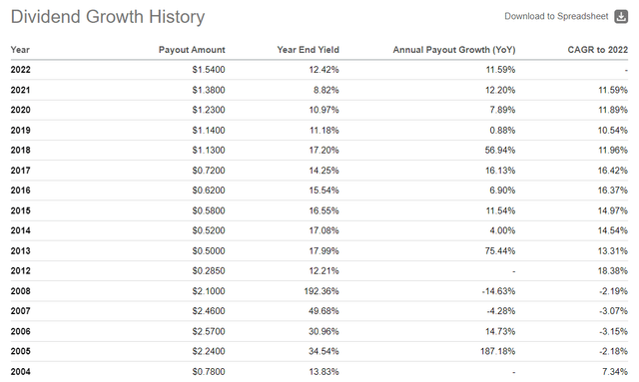Image resolution: width=639 pixels, height=382 pixels.
Task: Sort by Payout Amount column header
Action: pyautogui.click(x=192, y=50)
